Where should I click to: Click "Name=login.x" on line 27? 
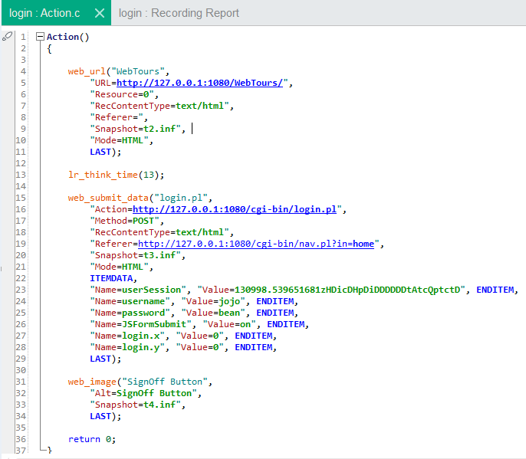click(127, 336)
